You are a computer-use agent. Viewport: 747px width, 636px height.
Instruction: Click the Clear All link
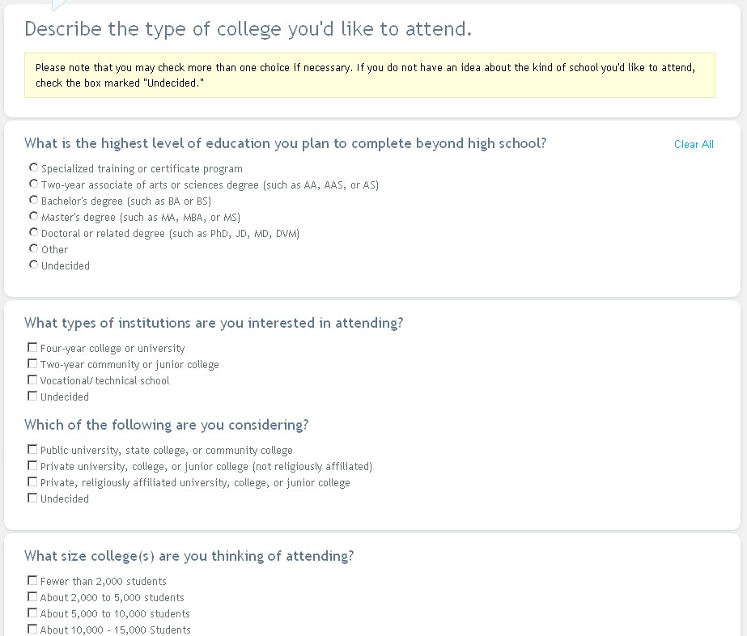(x=694, y=144)
